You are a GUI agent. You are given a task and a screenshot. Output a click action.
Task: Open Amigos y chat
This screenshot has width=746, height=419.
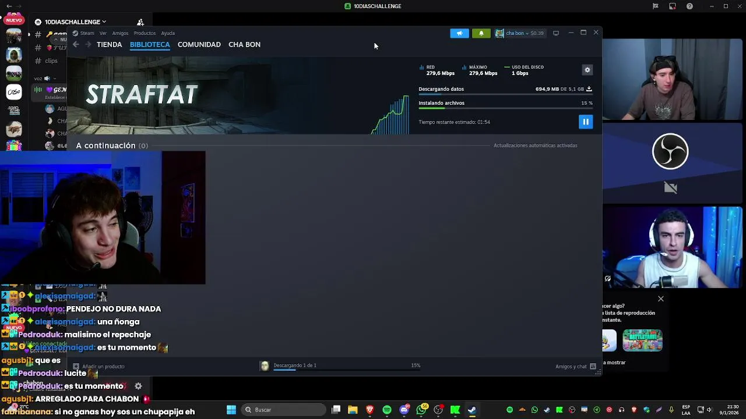coord(576,367)
